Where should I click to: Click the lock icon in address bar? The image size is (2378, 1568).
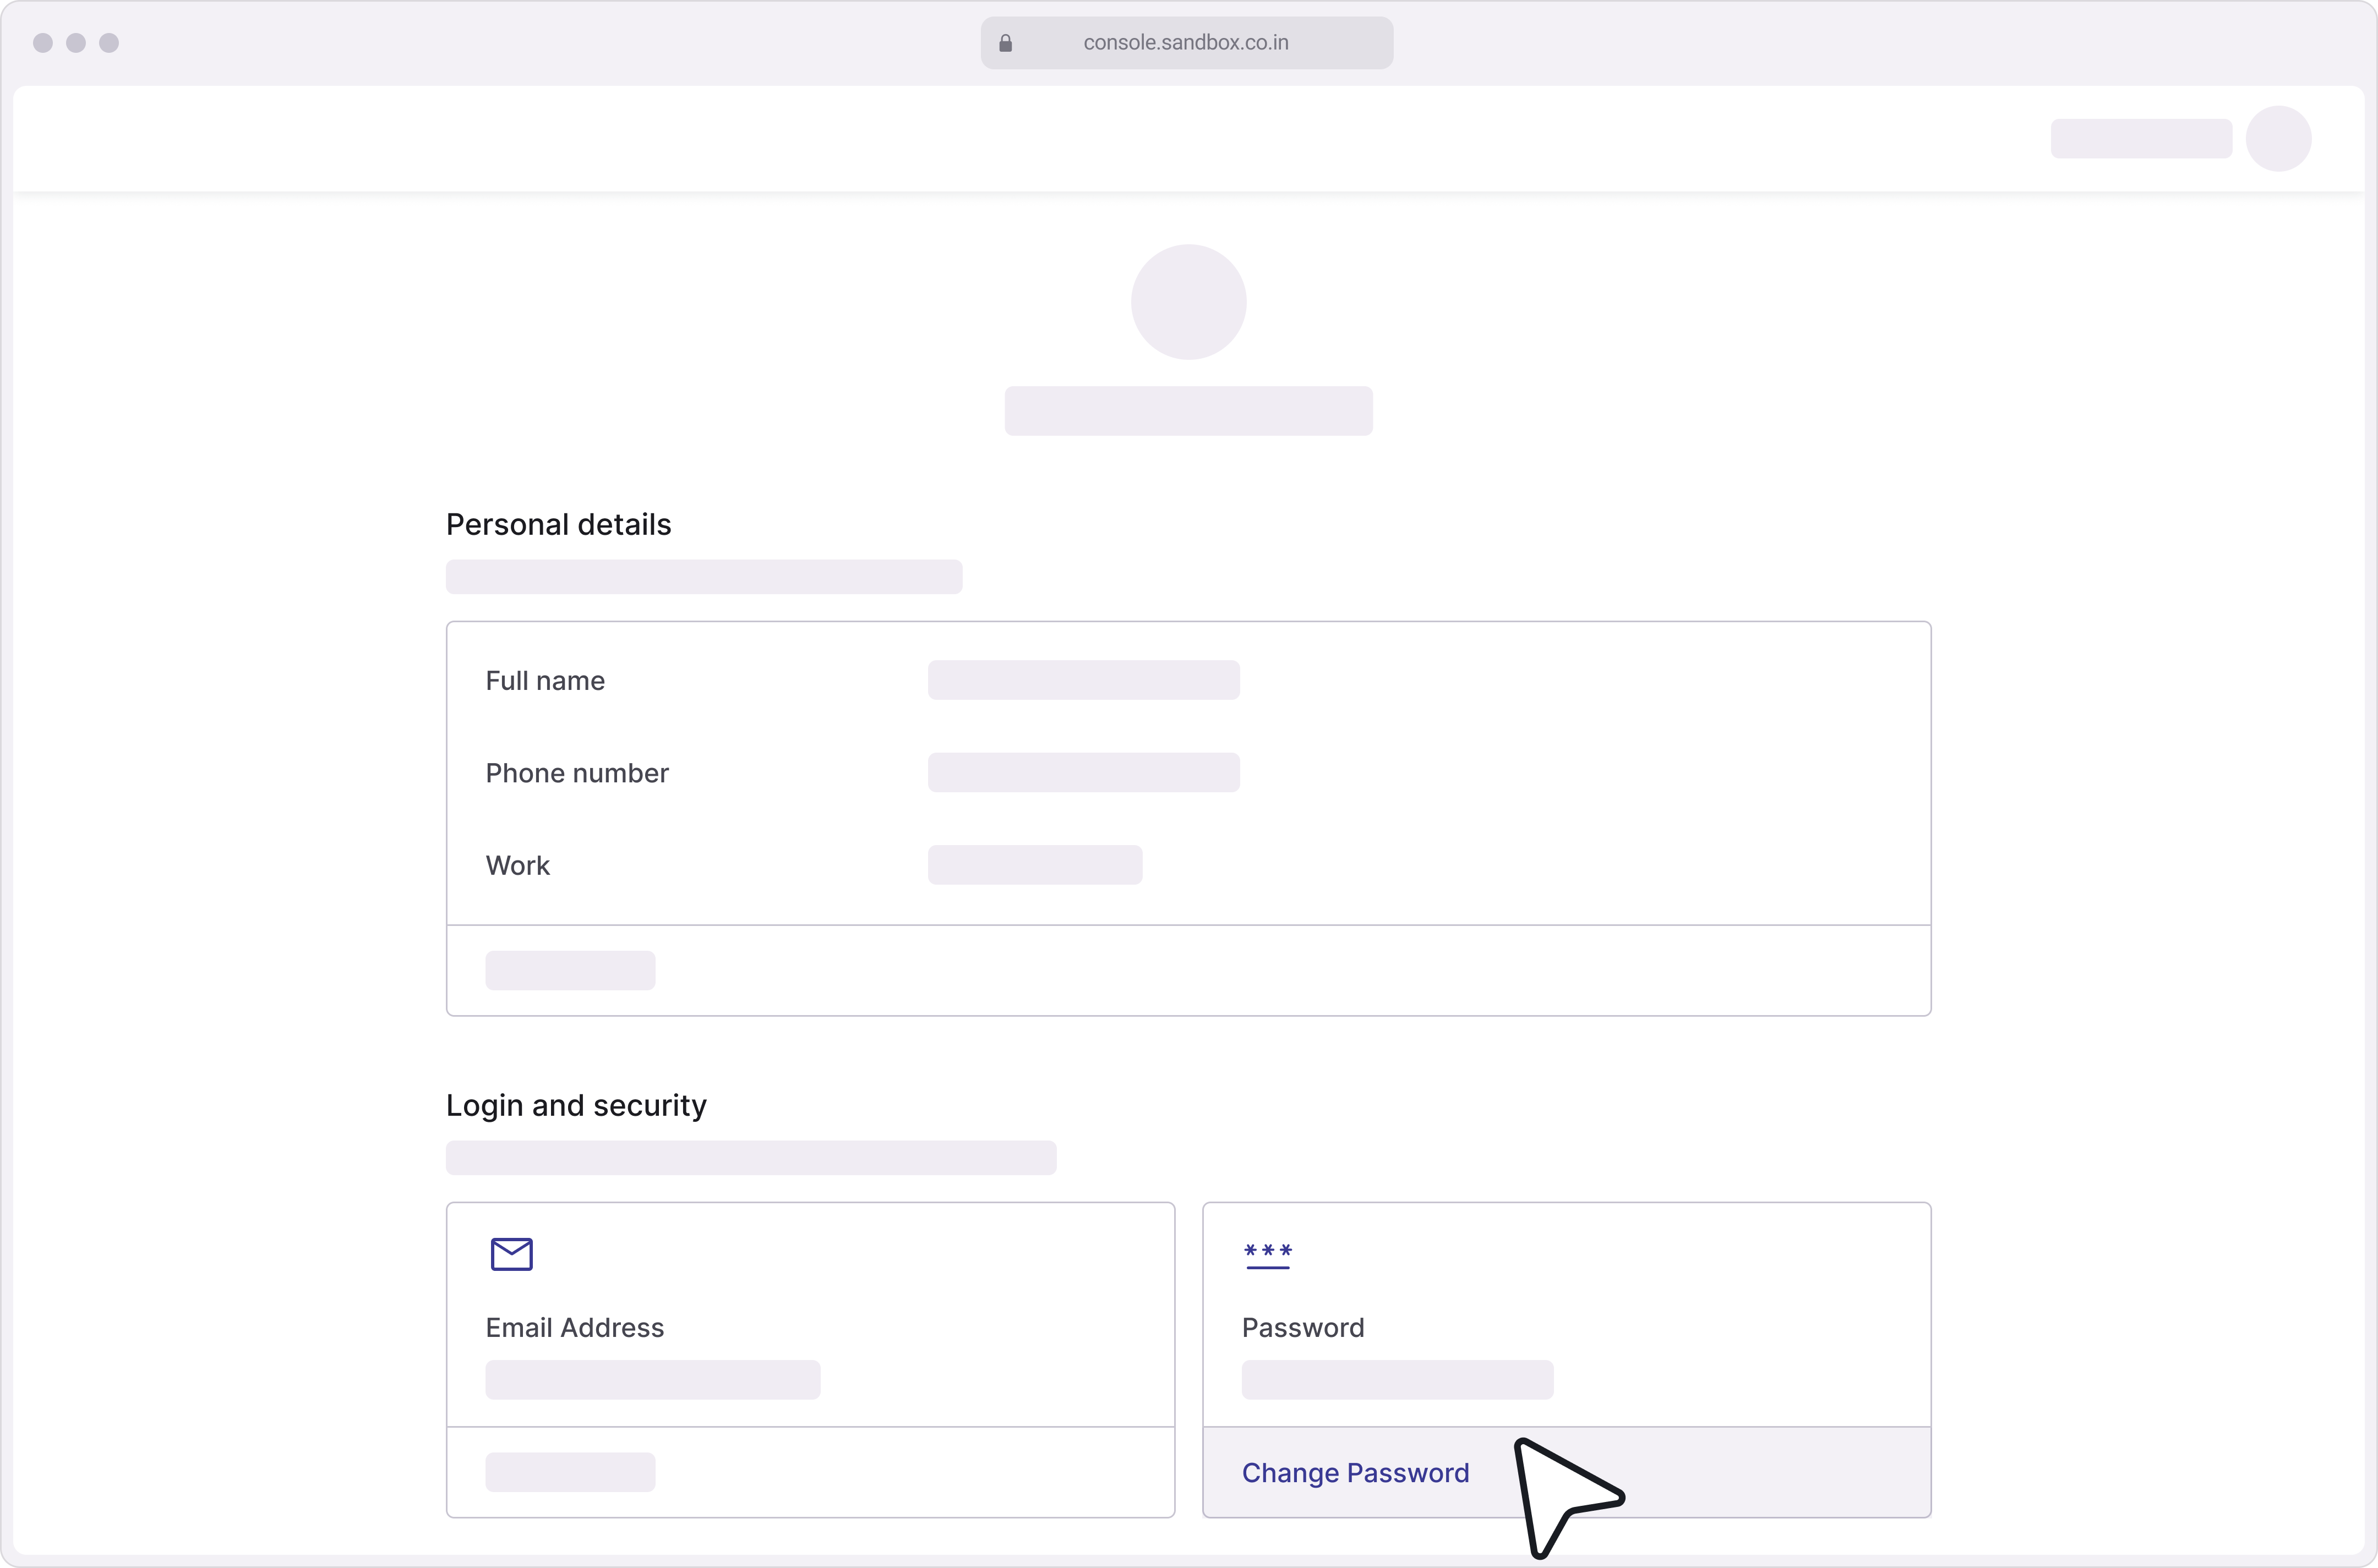point(1006,43)
